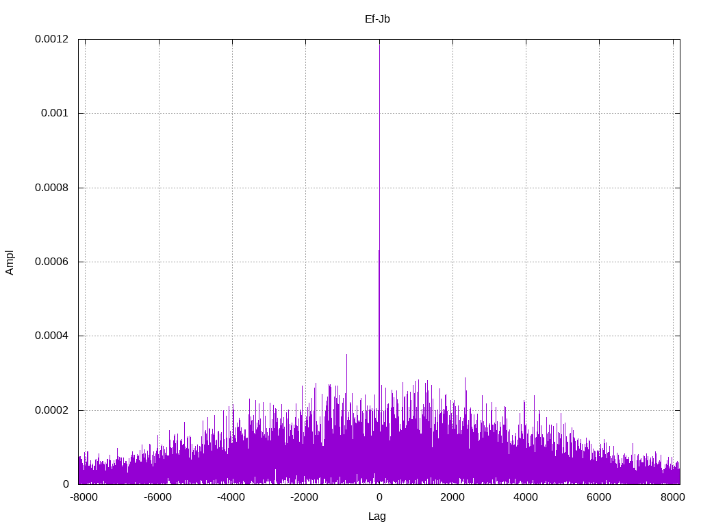701x526 pixels.
Task: Click the x-axis tick label 4000
Action: (x=526, y=497)
